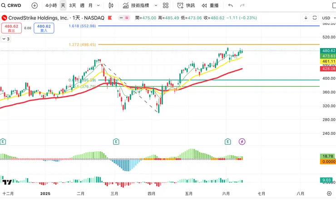Click the purple lightning event marker
This screenshot has width=336, height=200.
242,141
